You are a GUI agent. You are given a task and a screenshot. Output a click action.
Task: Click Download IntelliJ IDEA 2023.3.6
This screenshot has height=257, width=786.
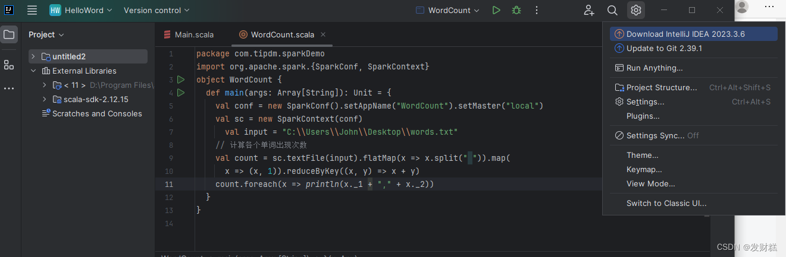coord(694,34)
